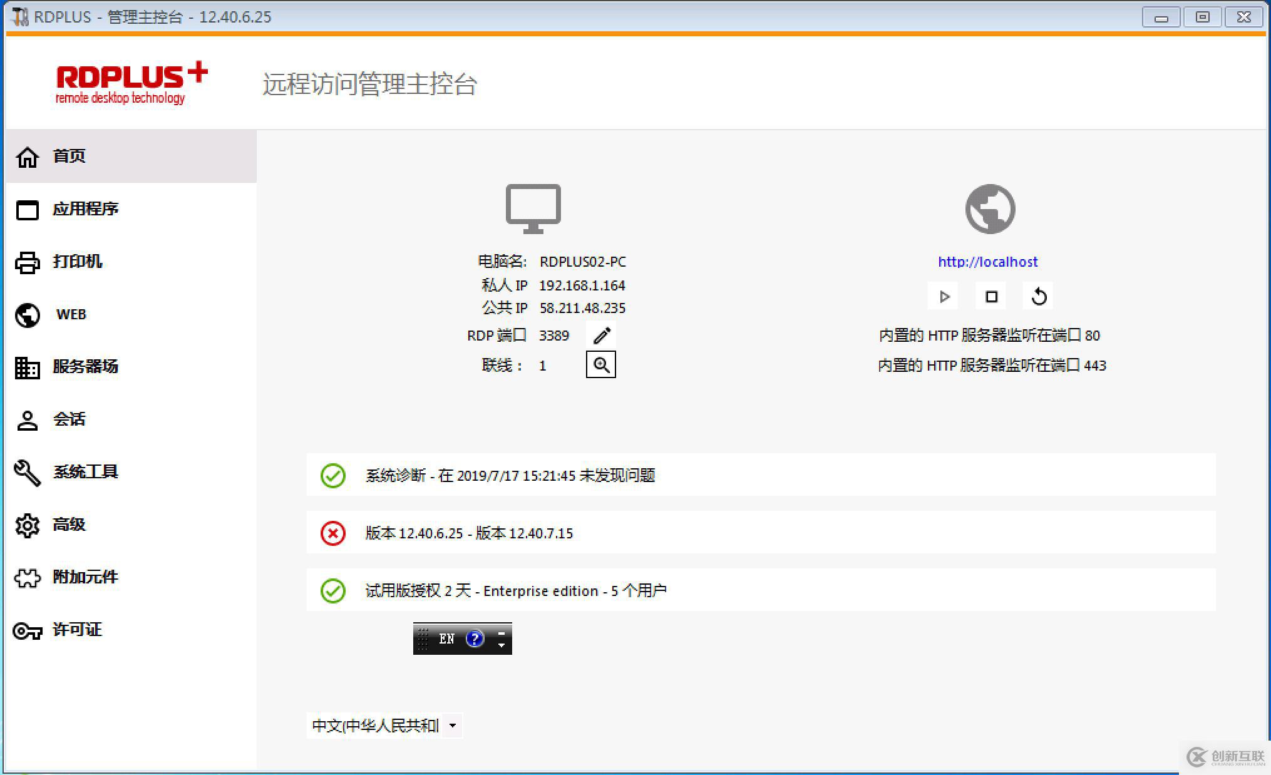Open the 应用程序 section
Image resolution: width=1271 pixels, height=775 pixels.
point(85,209)
